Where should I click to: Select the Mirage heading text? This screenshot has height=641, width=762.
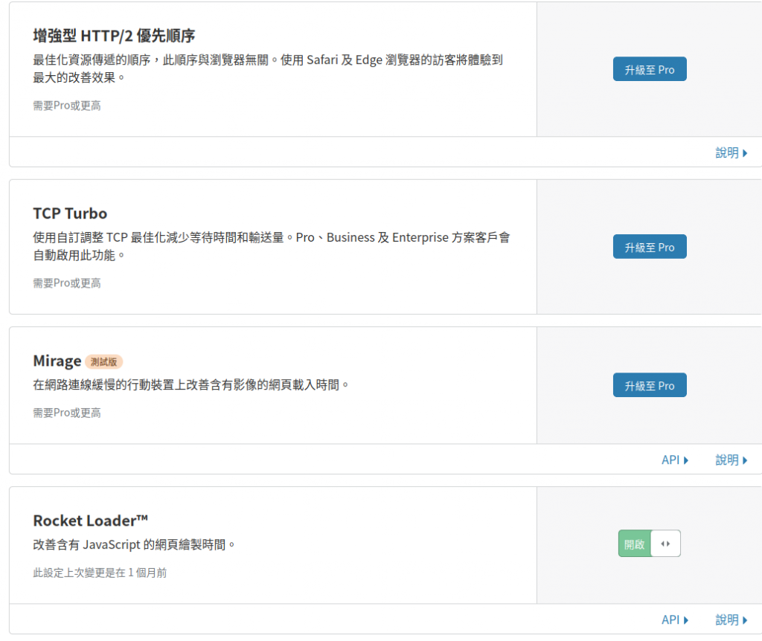(x=57, y=361)
